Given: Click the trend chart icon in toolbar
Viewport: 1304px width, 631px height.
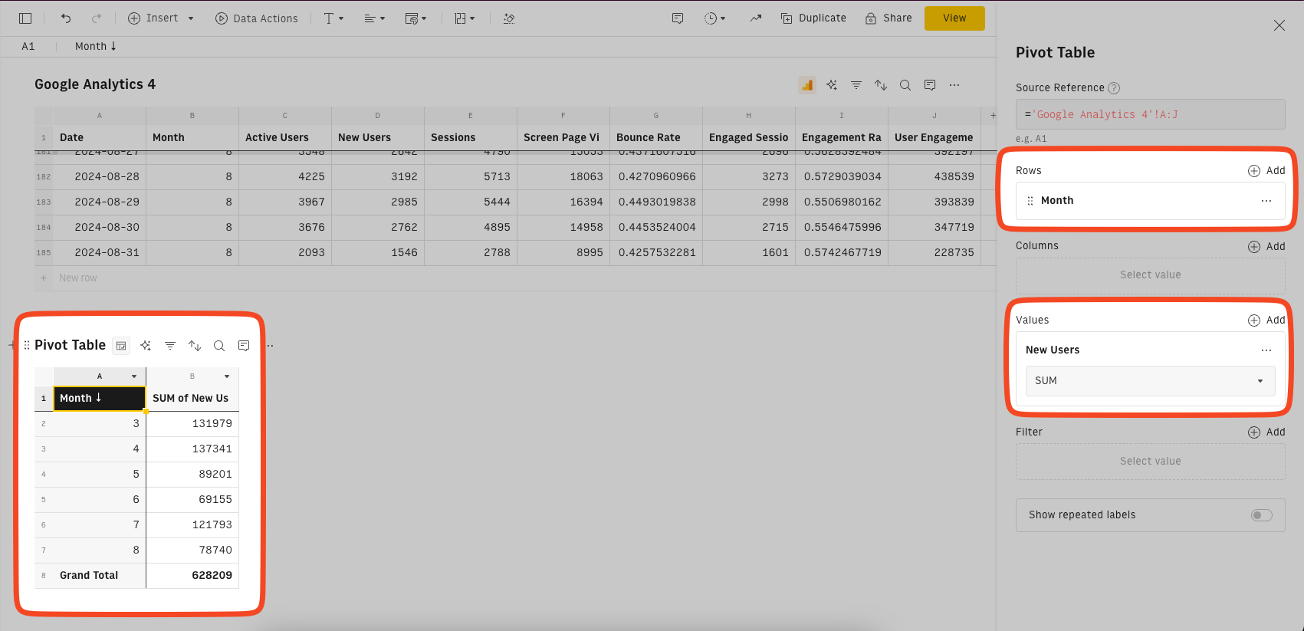Looking at the screenshot, I should click(x=756, y=18).
